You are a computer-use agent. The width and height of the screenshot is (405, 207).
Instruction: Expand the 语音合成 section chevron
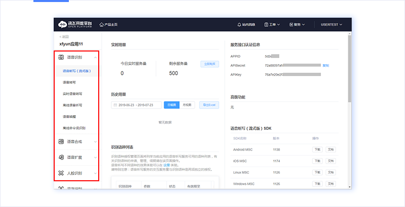(95, 141)
